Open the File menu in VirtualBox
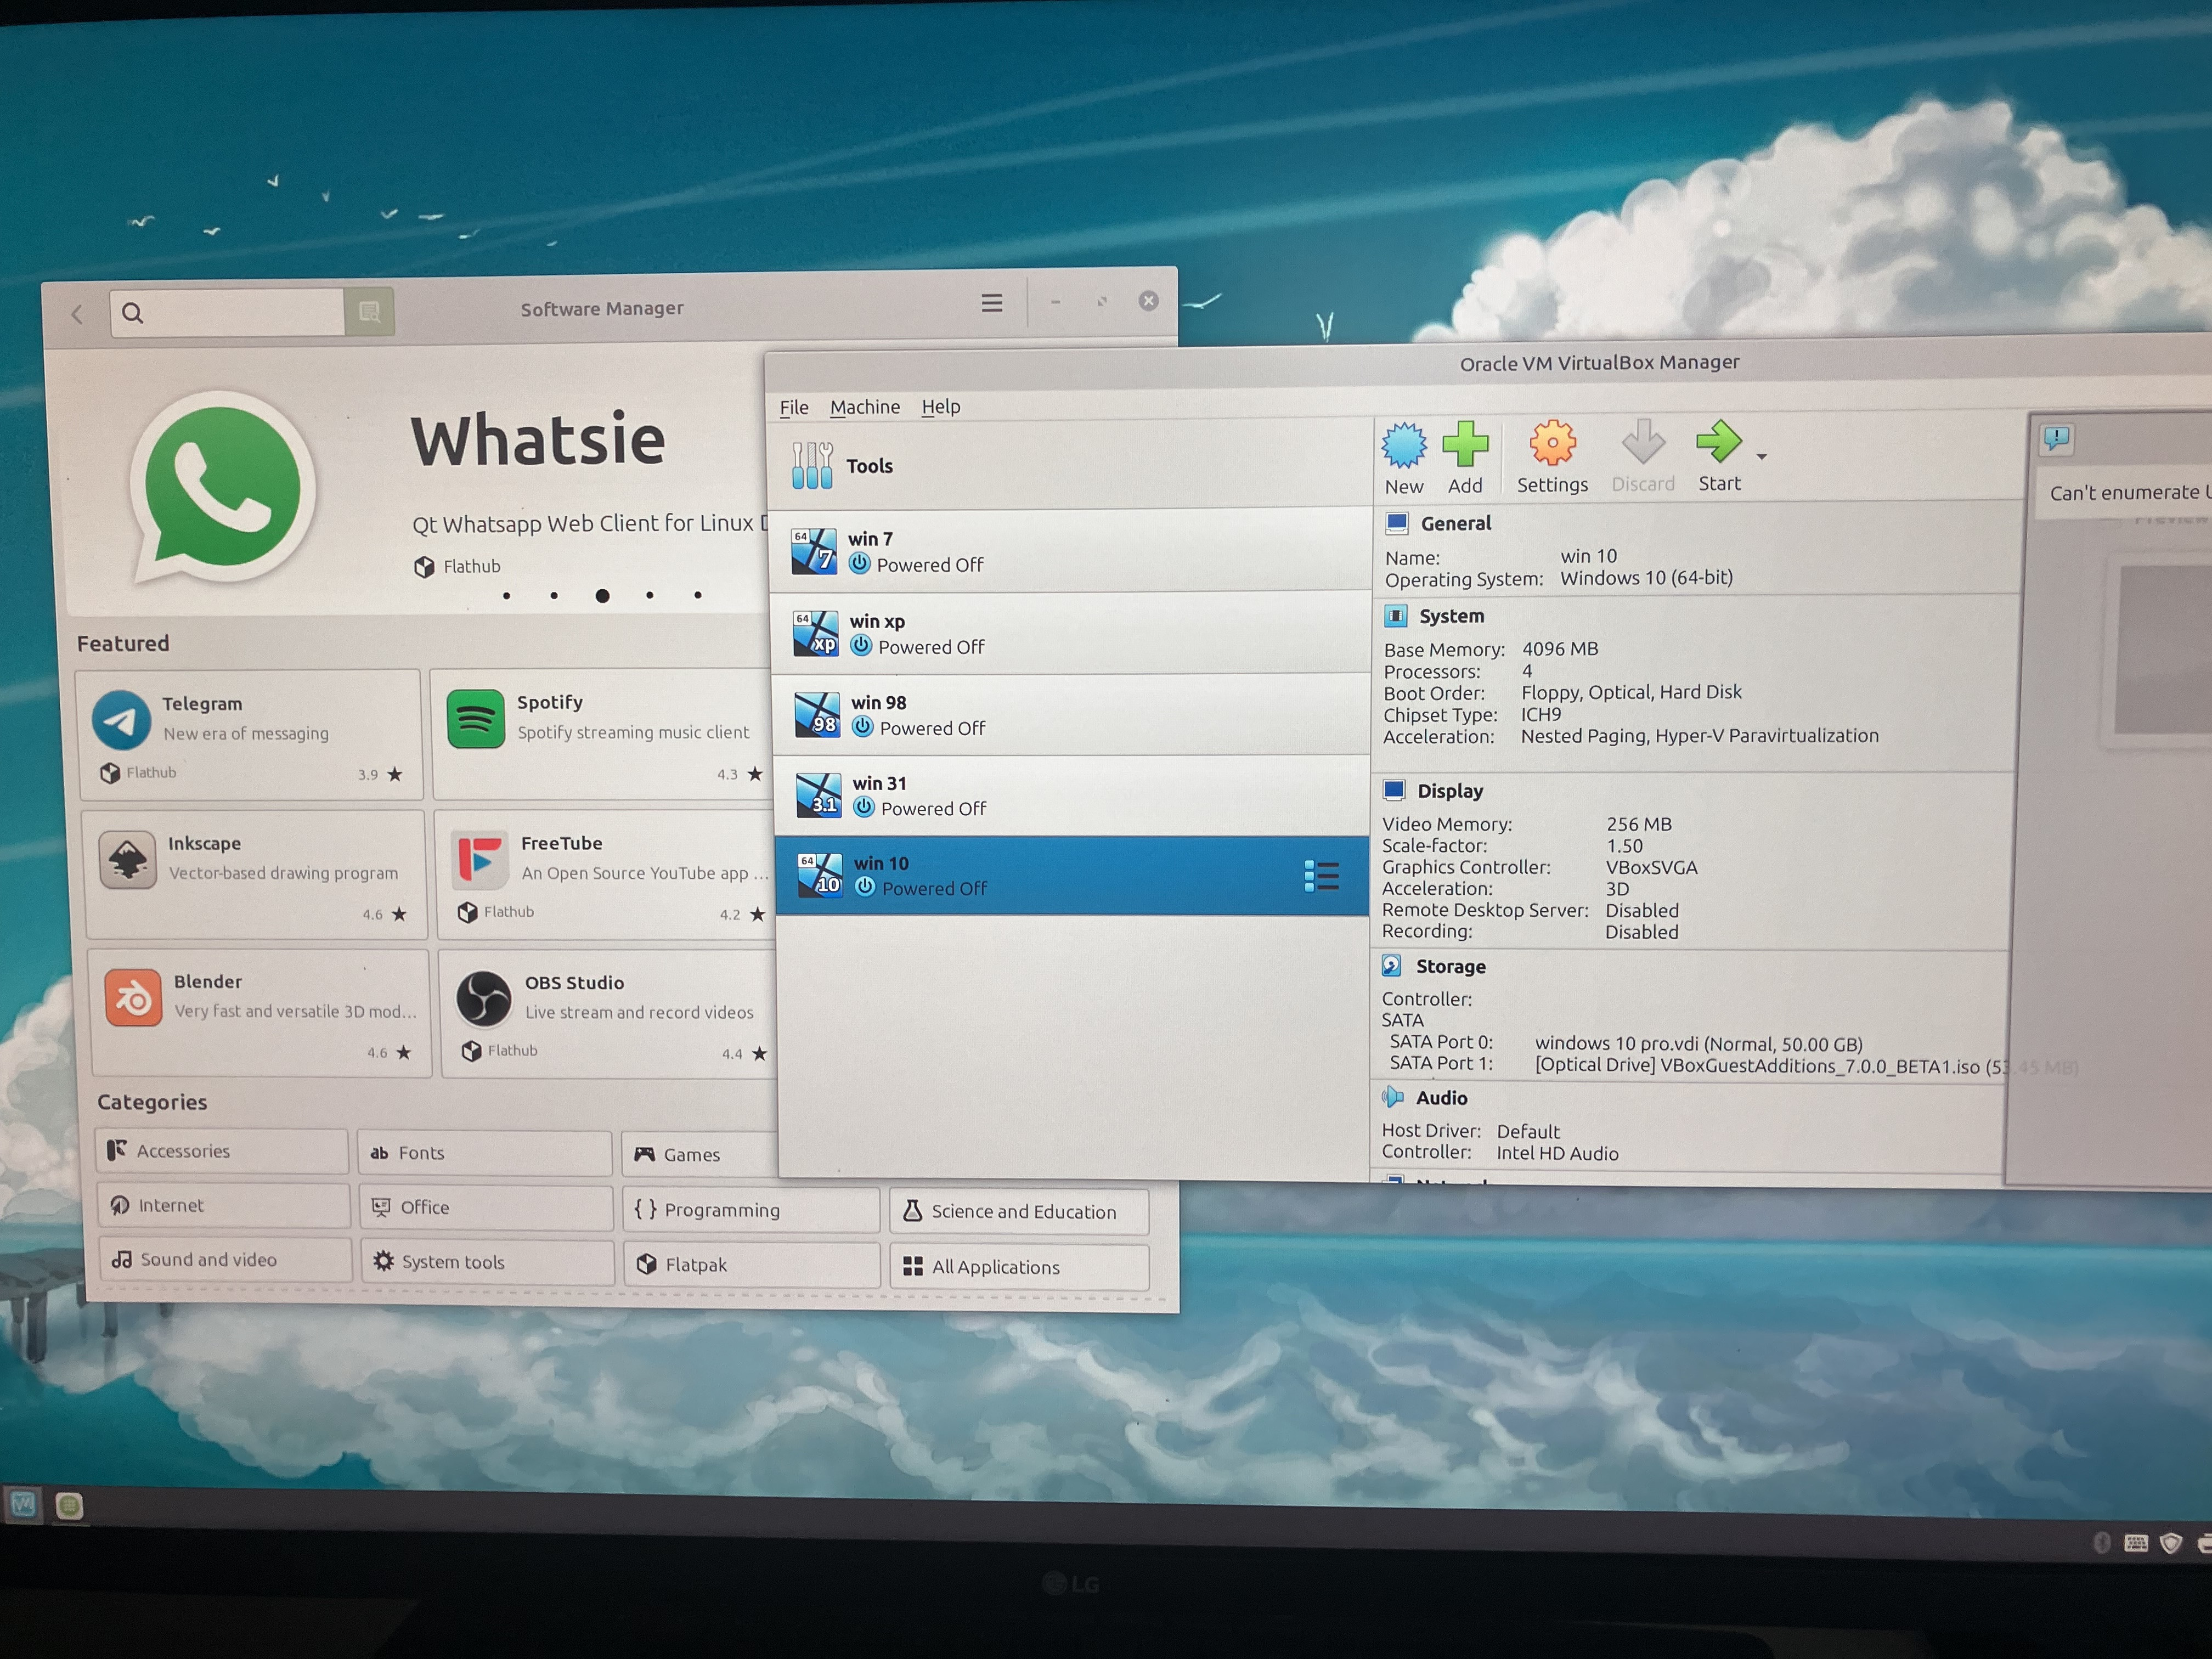2212x1659 pixels. pos(794,407)
